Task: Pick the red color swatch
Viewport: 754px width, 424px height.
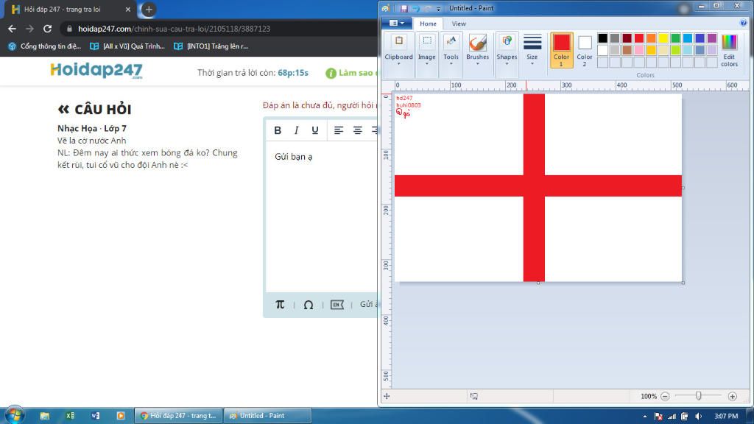Action: [x=639, y=38]
